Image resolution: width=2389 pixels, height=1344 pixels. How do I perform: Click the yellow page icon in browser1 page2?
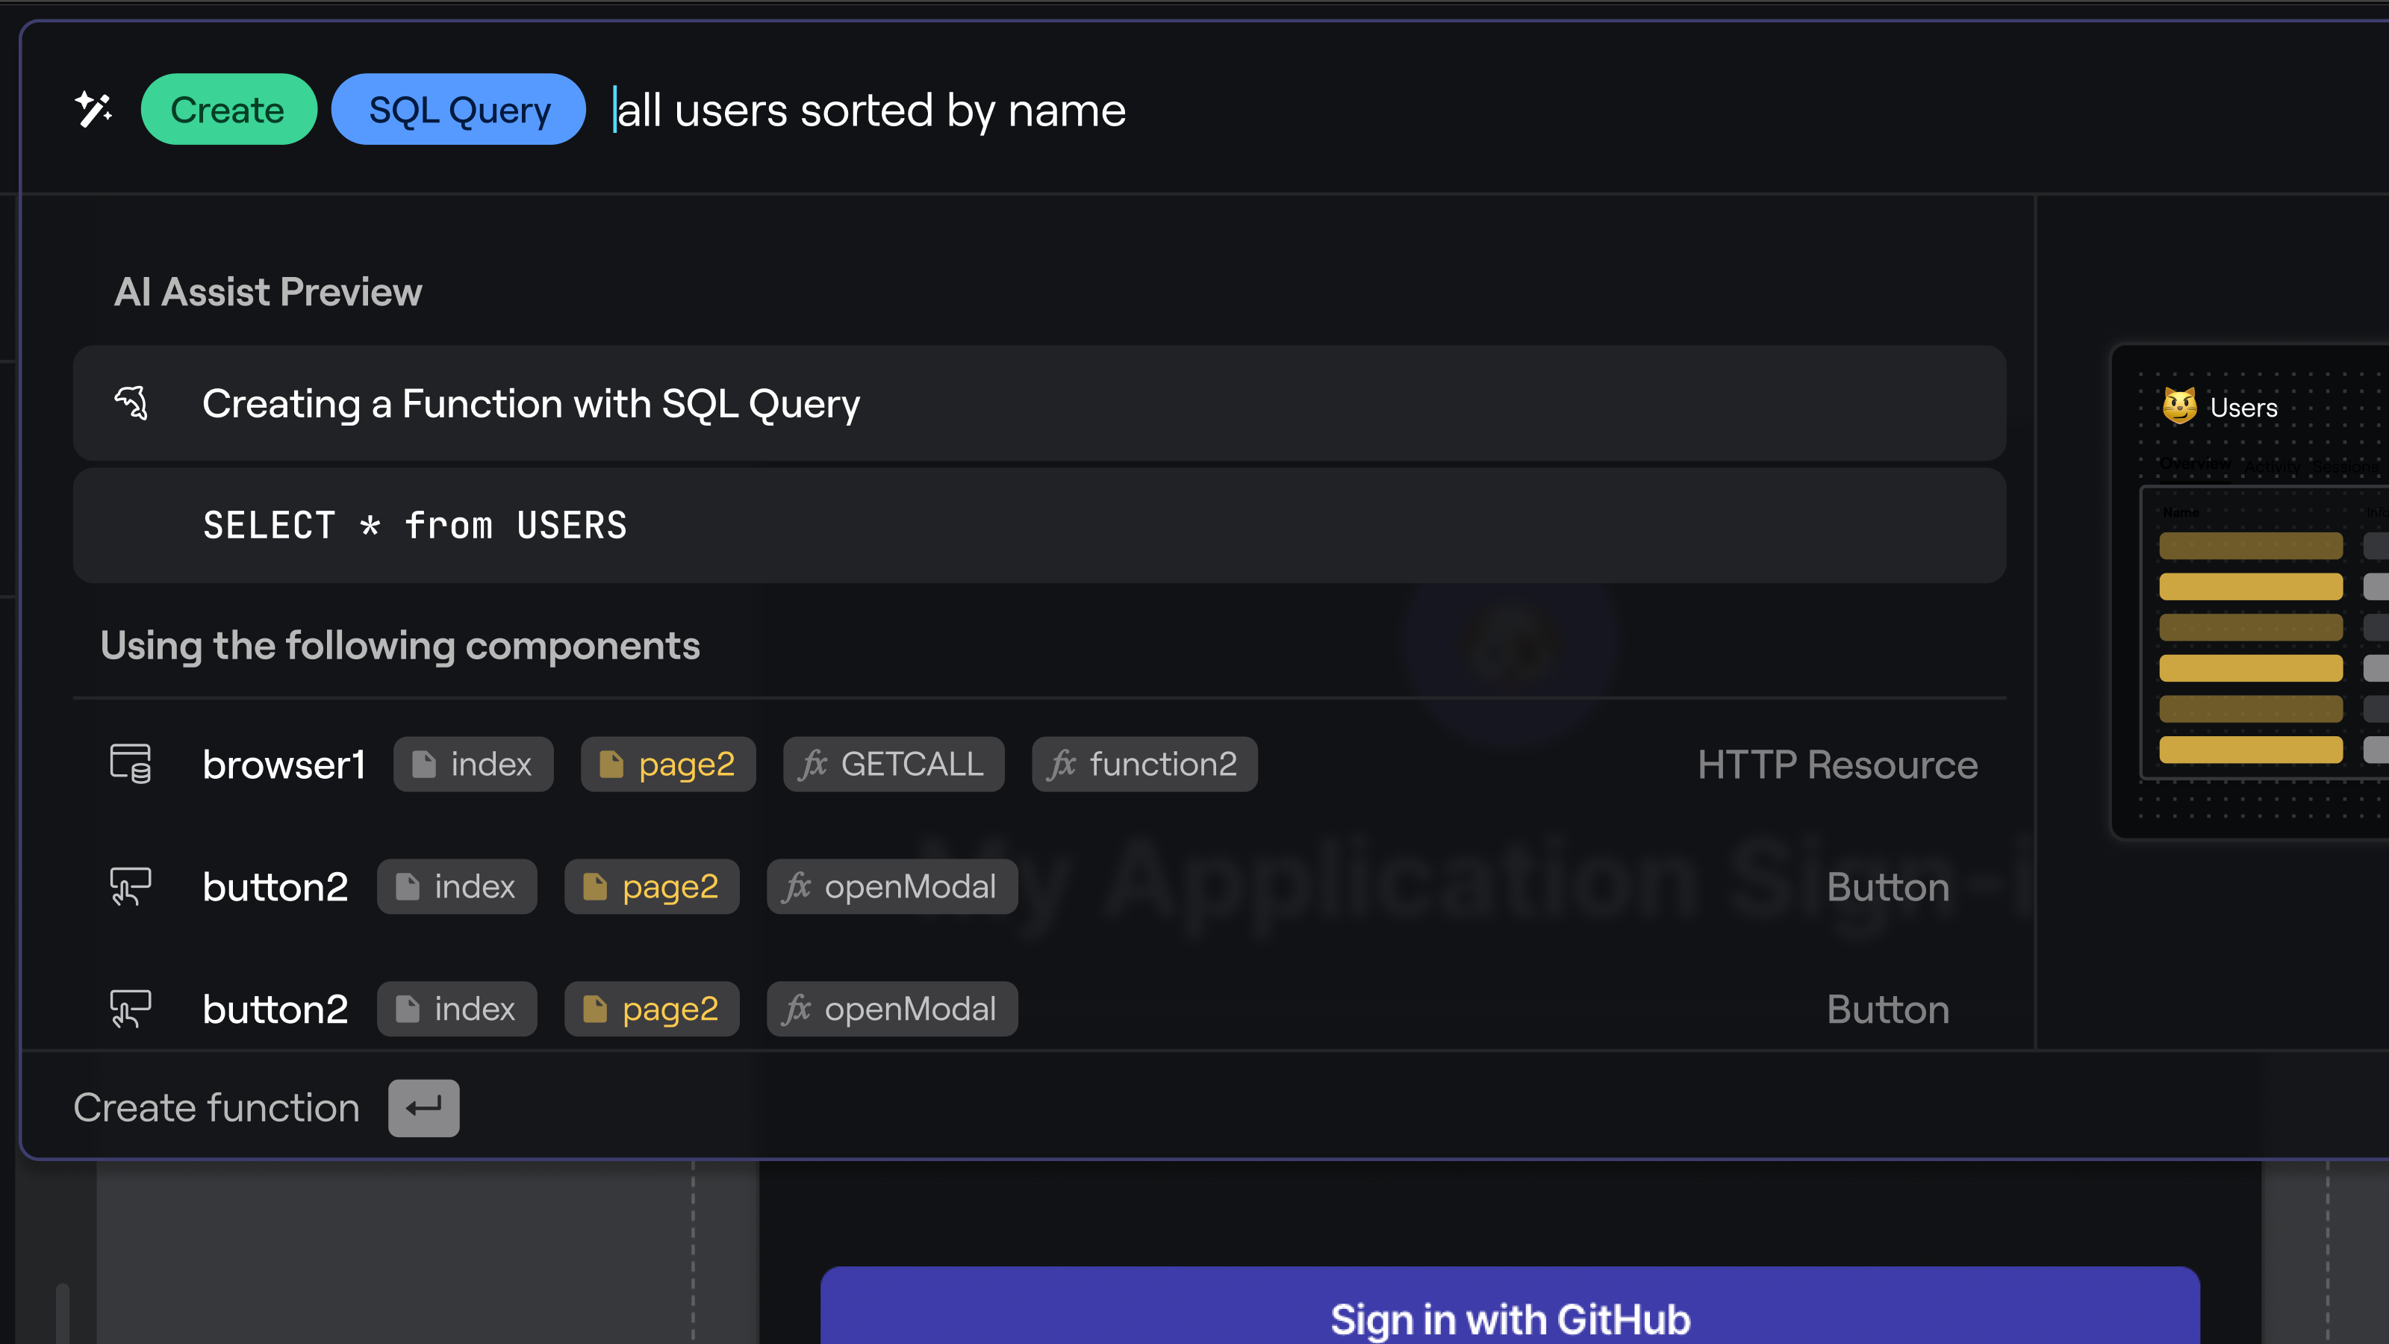(x=611, y=765)
